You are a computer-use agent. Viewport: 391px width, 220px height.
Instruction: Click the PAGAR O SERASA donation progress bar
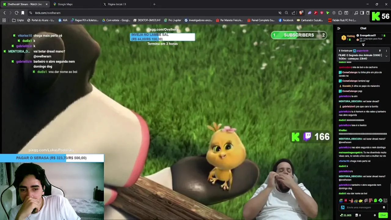(51, 158)
